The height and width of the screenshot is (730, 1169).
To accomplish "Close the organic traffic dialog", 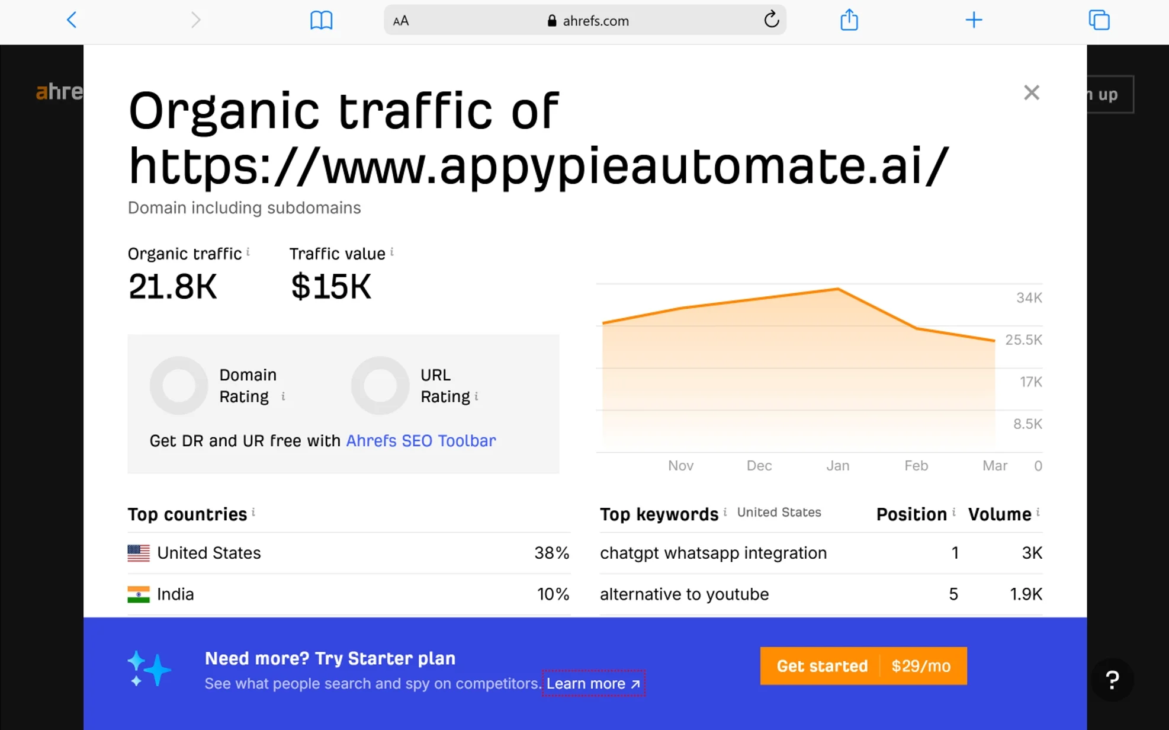I will [x=1032, y=92].
